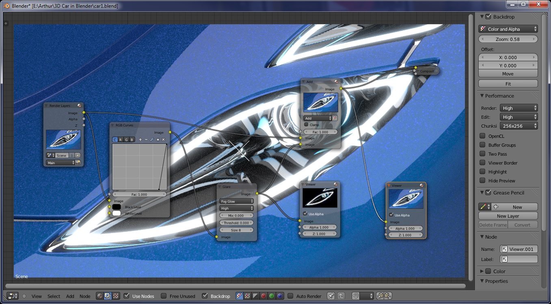Show backdrop Color channel icon in header

(x=247, y=296)
